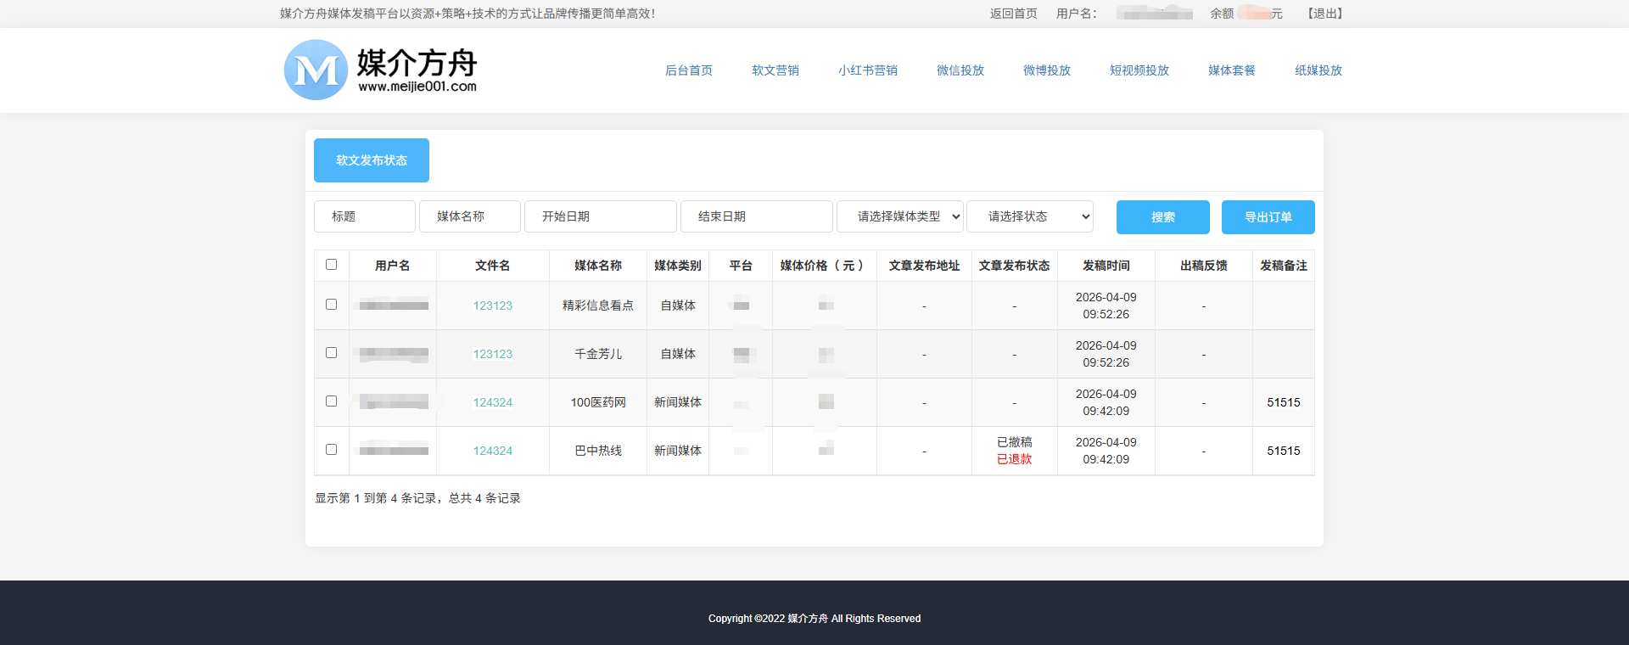1629x645 pixels.
Task: Select the checkbox for 千金芳儿 row
Action: tap(331, 353)
